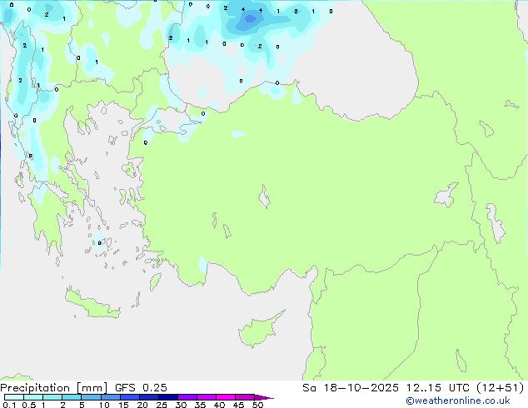
Task: Click the '0.5' legend scale label
Action: click(29, 405)
